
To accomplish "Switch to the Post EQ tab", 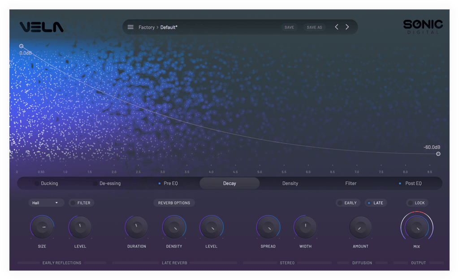I will pos(413,183).
